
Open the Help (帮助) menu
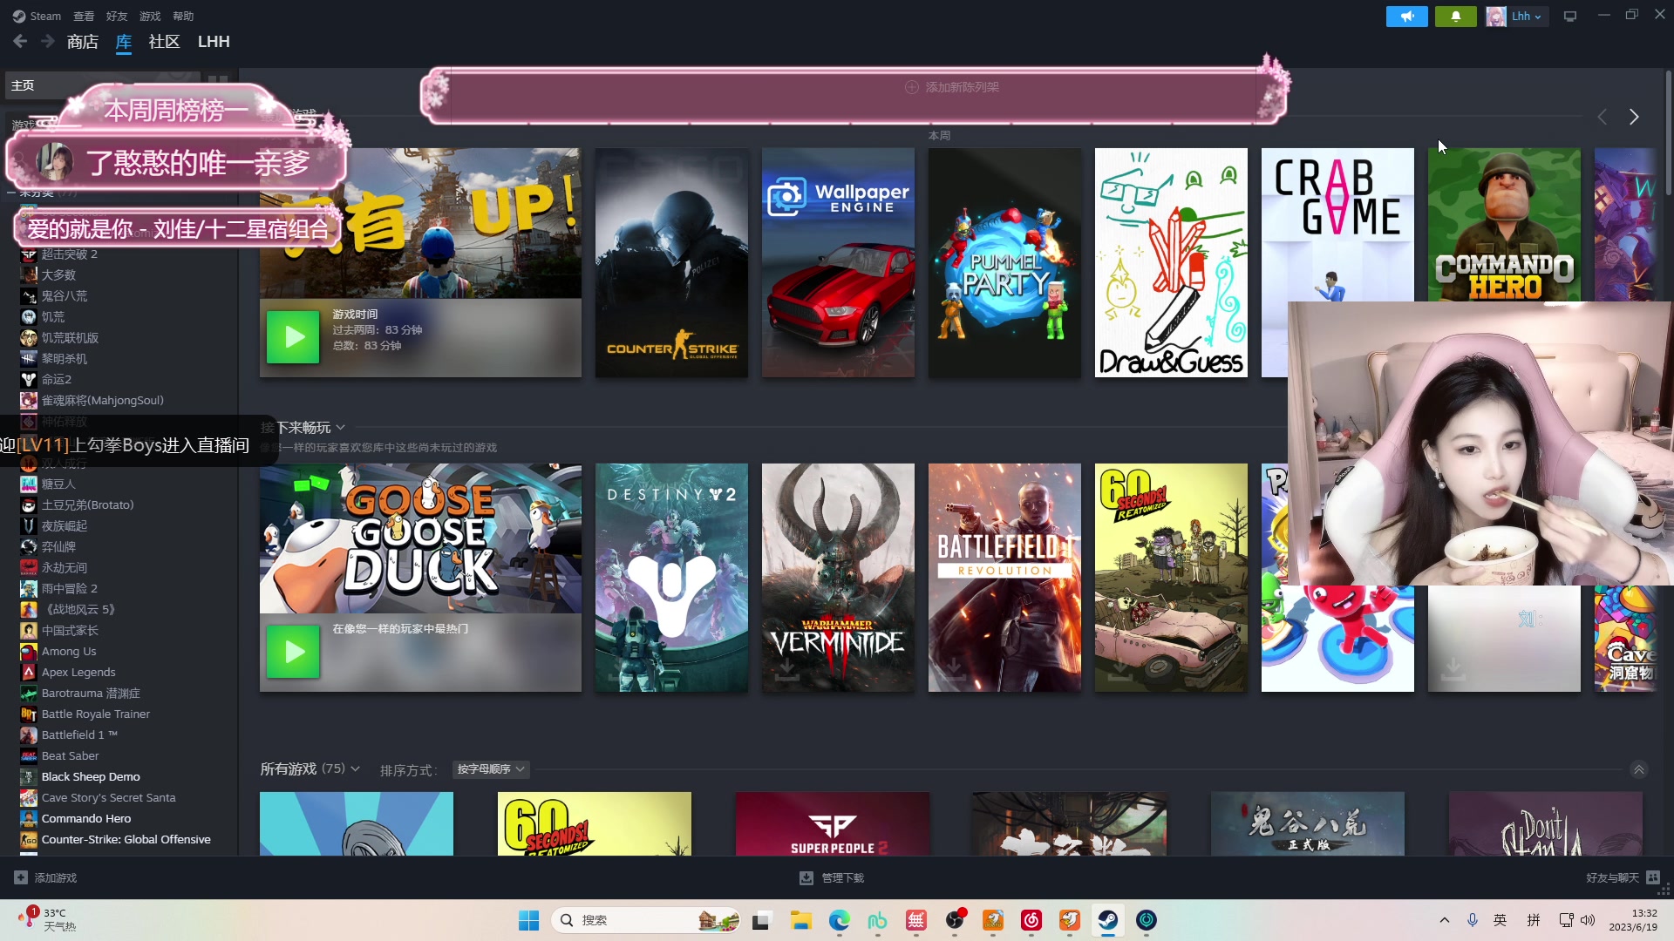pyautogui.click(x=183, y=16)
